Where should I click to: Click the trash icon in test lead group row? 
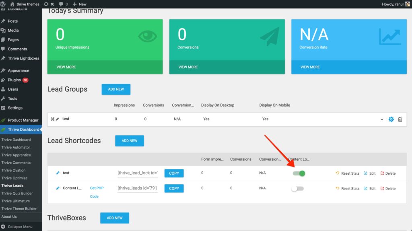(400, 119)
